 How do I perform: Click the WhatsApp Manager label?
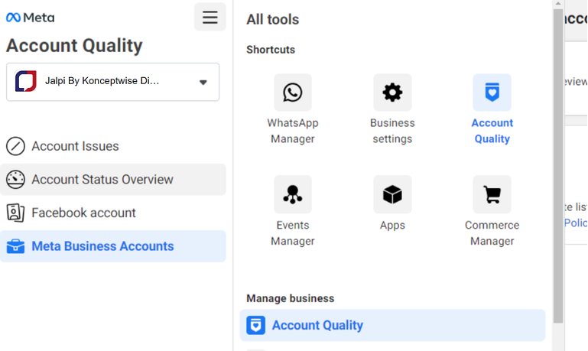pyautogui.click(x=293, y=131)
